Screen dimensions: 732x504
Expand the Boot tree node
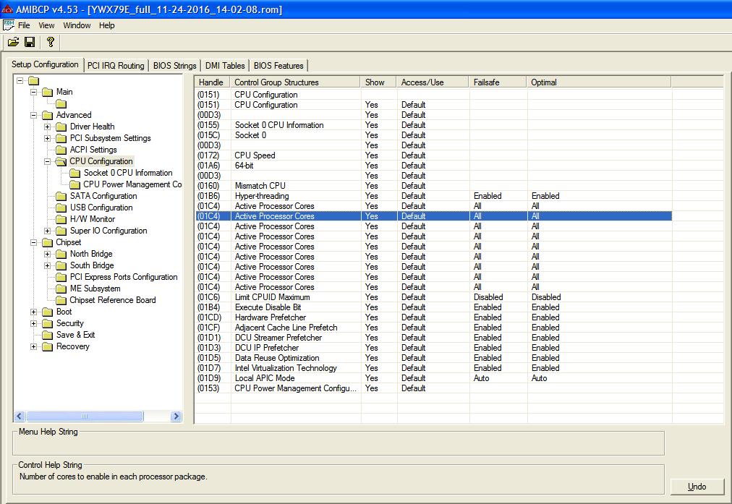[33, 312]
